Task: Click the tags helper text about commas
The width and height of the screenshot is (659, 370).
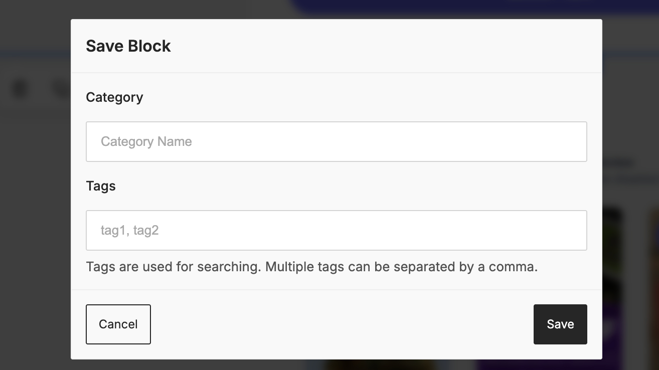Action: click(x=311, y=267)
